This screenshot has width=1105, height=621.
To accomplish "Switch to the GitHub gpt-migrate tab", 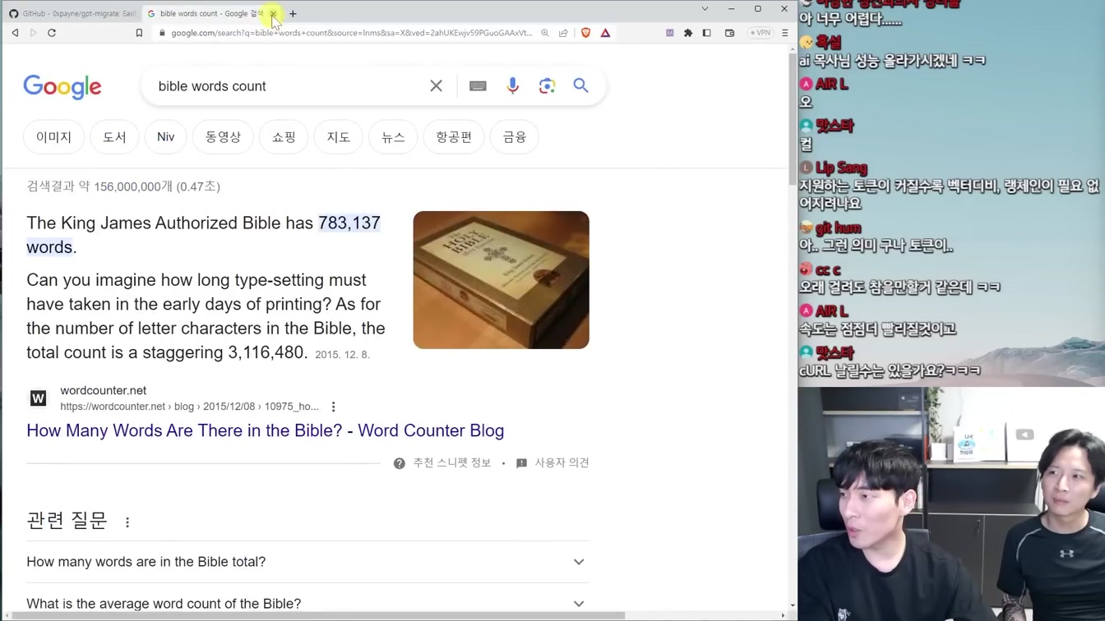I will pos(72,13).
